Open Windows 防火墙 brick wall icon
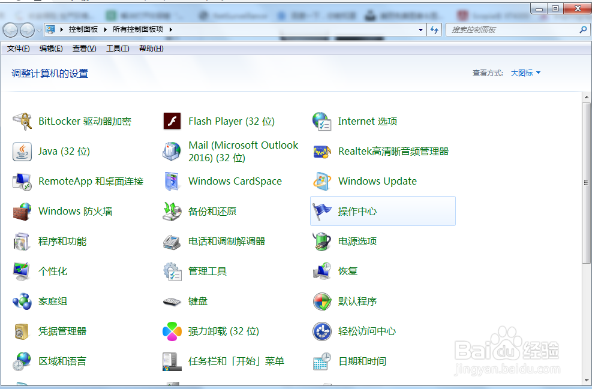The image size is (592, 389). click(22, 212)
